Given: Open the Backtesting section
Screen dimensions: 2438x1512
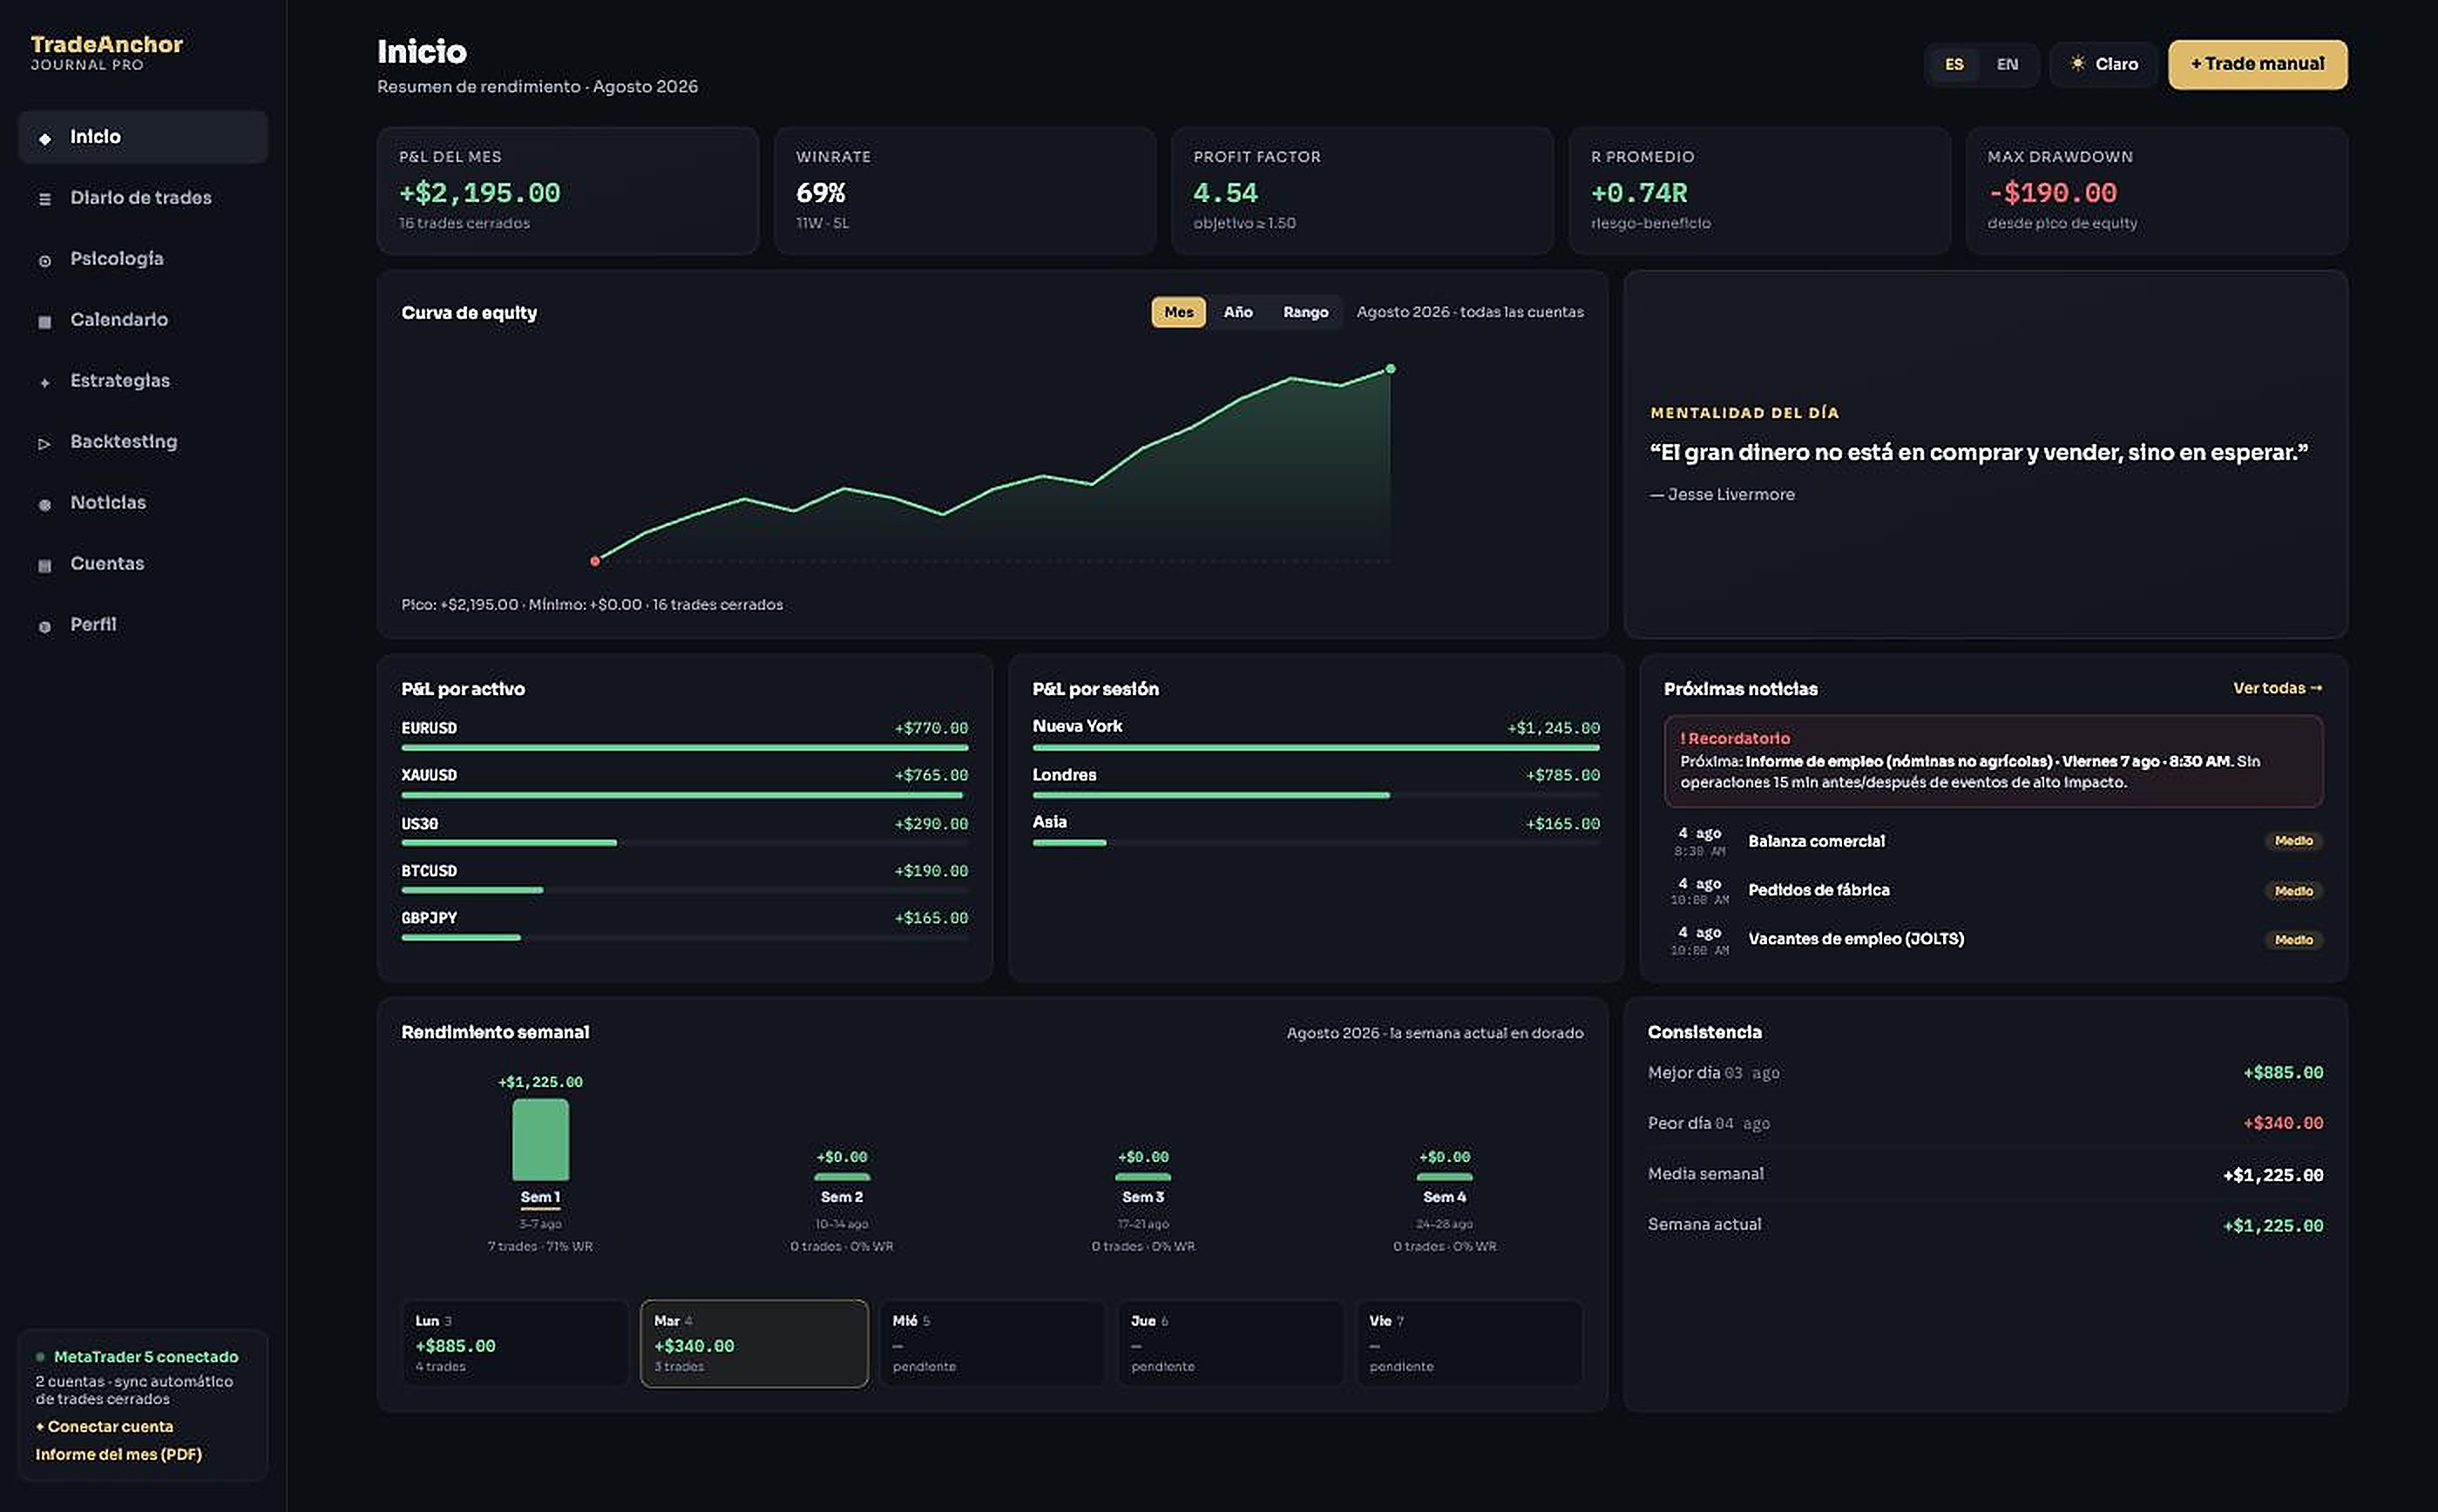Looking at the screenshot, I should tap(142, 442).
